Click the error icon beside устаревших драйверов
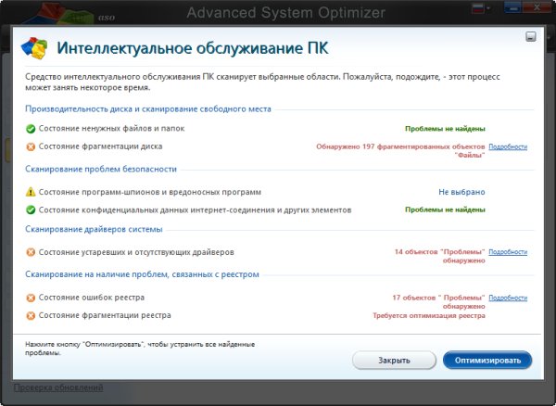This screenshot has width=556, height=406. coord(31,252)
